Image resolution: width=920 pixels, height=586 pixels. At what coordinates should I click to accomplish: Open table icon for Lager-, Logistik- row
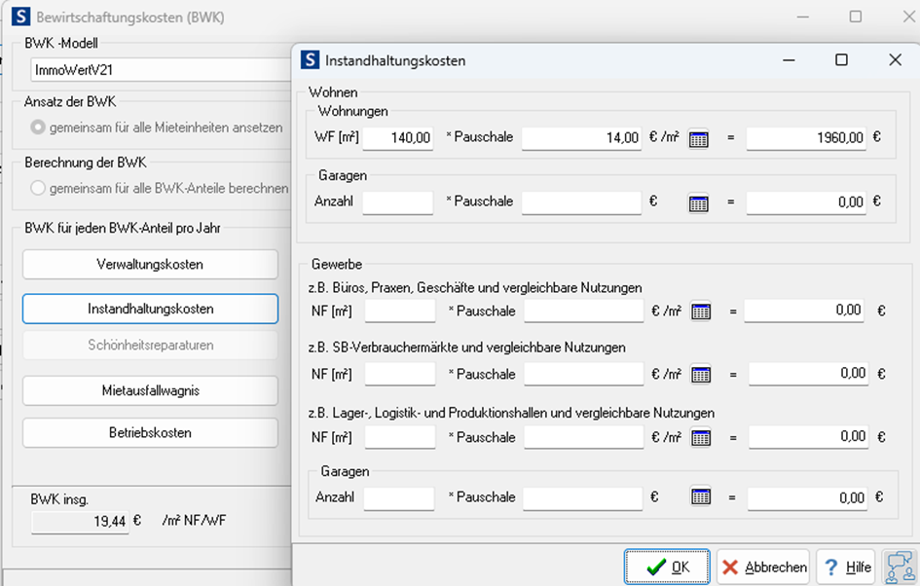coord(700,438)
